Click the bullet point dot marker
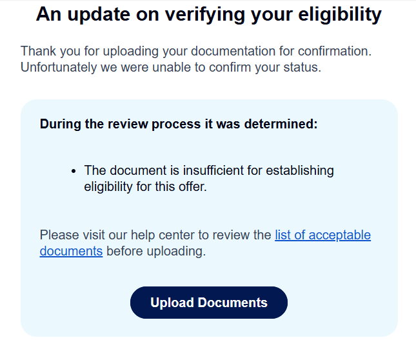 click(74, 172)
